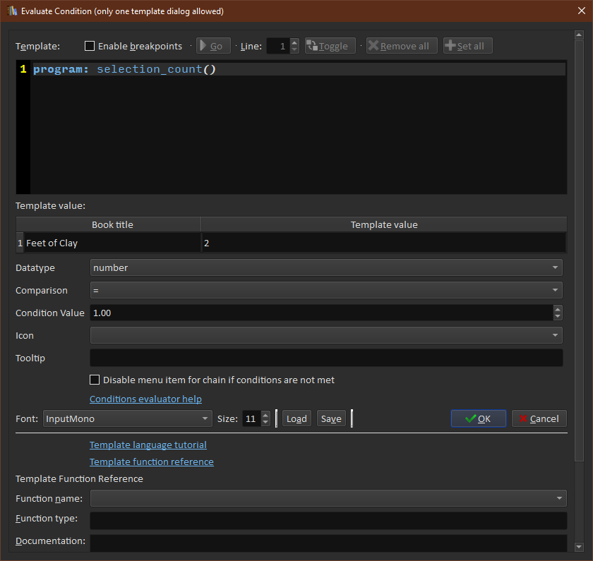Close the Evaluate Condition dialog
The width and height of the screenshot is (593, 561).
tap(581, 11)
